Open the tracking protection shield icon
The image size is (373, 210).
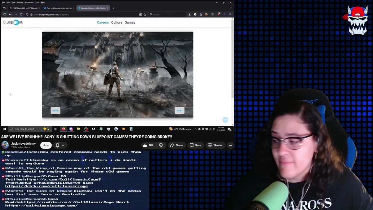pyautogui.click(x=27, y=14)
